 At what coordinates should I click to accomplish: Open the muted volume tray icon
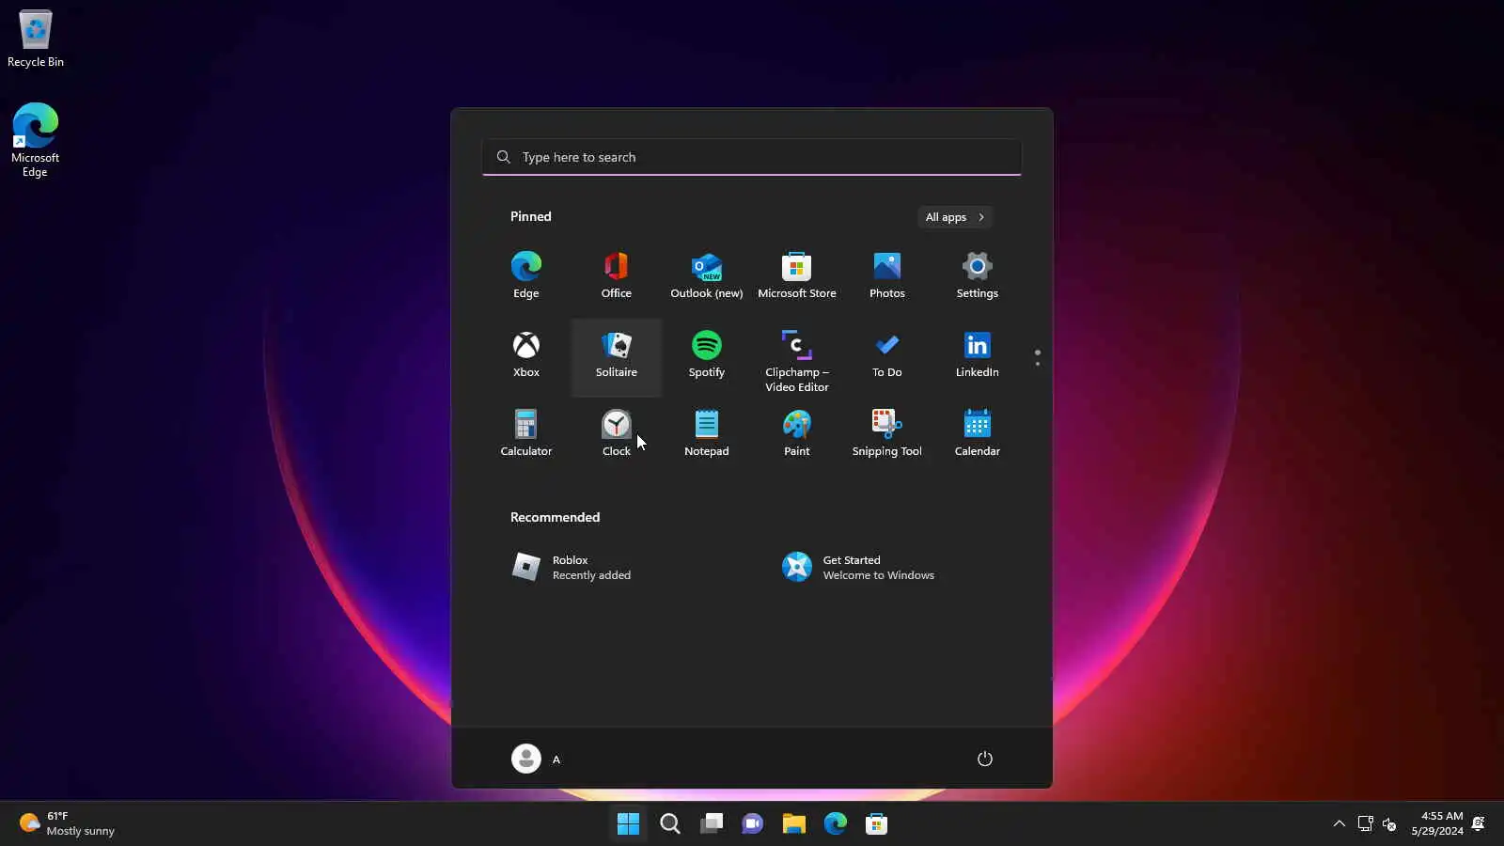click(x=1390, y=824)
